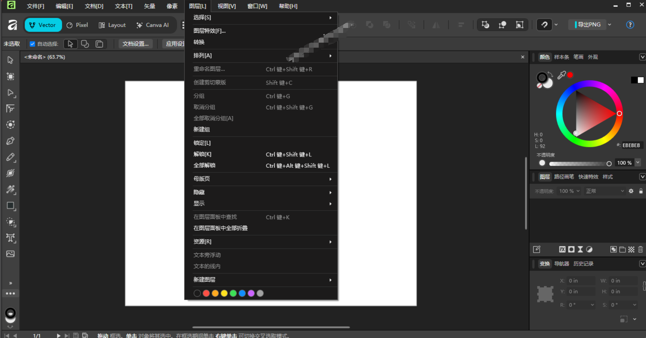Switch to the 历史记录 tab
Viewport: 646px width, 338px height.
(x=583, y=264)
